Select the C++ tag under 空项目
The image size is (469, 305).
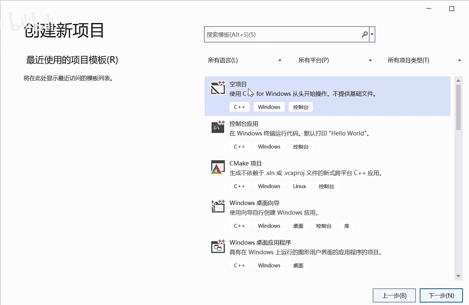239,107
